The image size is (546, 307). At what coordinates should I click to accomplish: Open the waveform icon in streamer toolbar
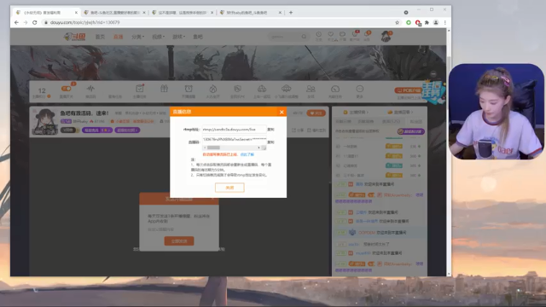click(x=90, y=89)
